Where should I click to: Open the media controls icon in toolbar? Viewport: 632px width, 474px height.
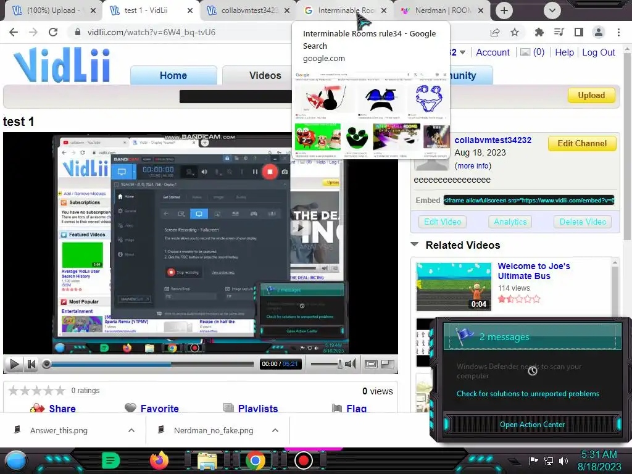[x=559, y=32]
